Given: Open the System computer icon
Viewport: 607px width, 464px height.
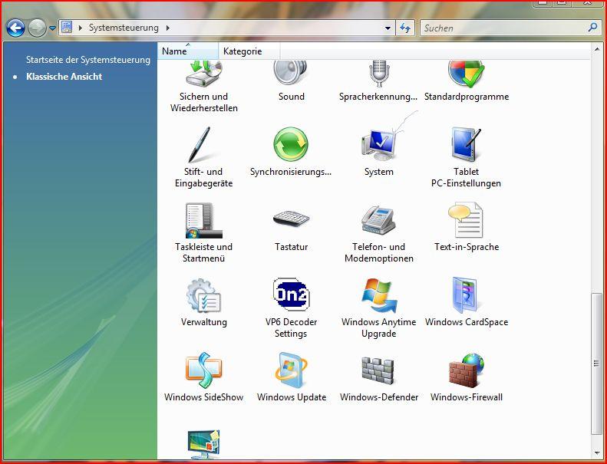Looking at the screenshot, I should click(379, 145).
